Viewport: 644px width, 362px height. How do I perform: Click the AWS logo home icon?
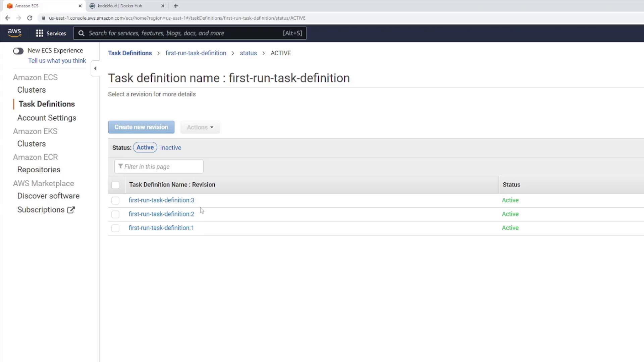point(14,33)
